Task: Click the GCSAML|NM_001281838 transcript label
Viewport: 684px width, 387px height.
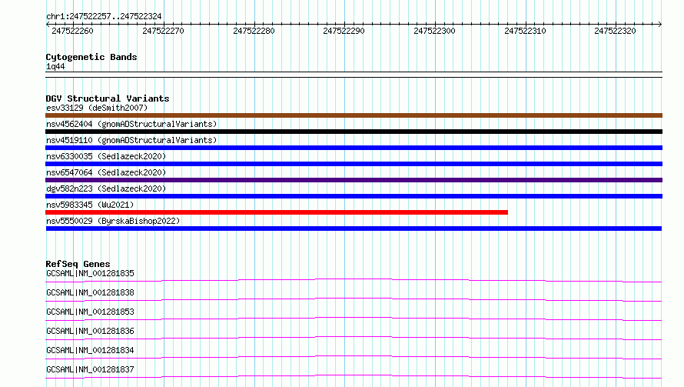Action: point(90,292)
